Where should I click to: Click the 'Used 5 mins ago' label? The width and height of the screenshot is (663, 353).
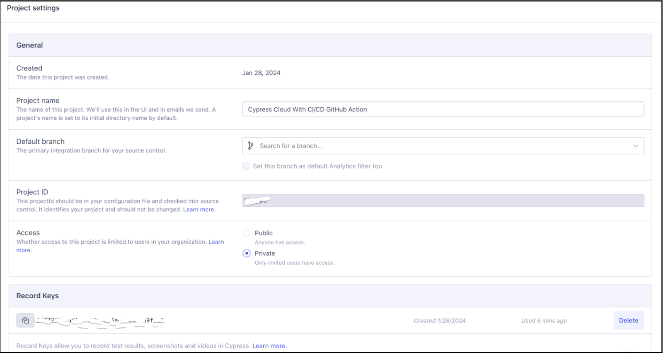coord(544,321)
